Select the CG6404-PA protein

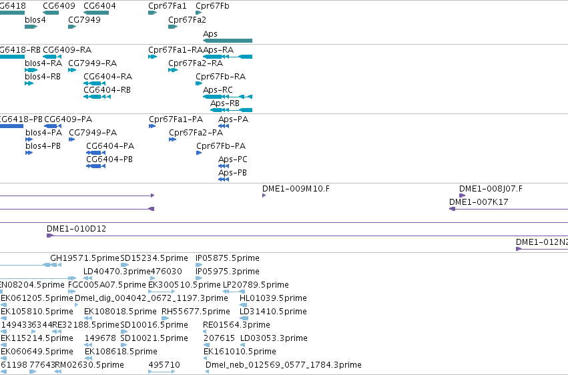click(x=95, y=153)
